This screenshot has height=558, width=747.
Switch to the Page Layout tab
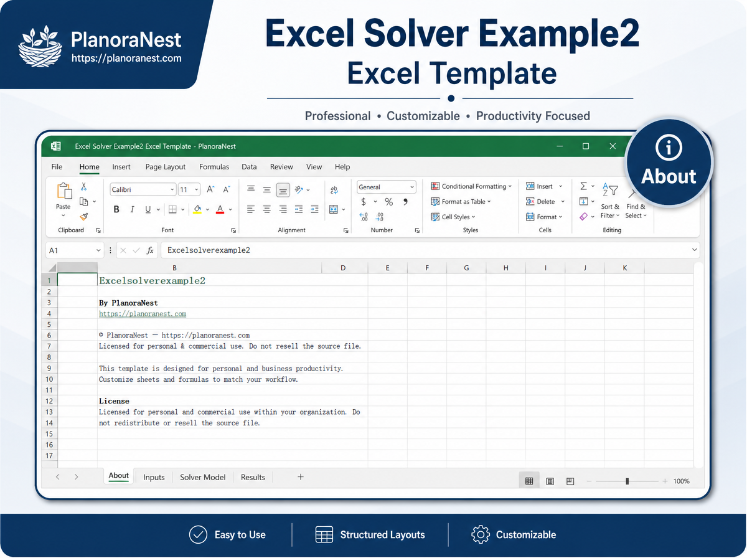tap(166, 167)
